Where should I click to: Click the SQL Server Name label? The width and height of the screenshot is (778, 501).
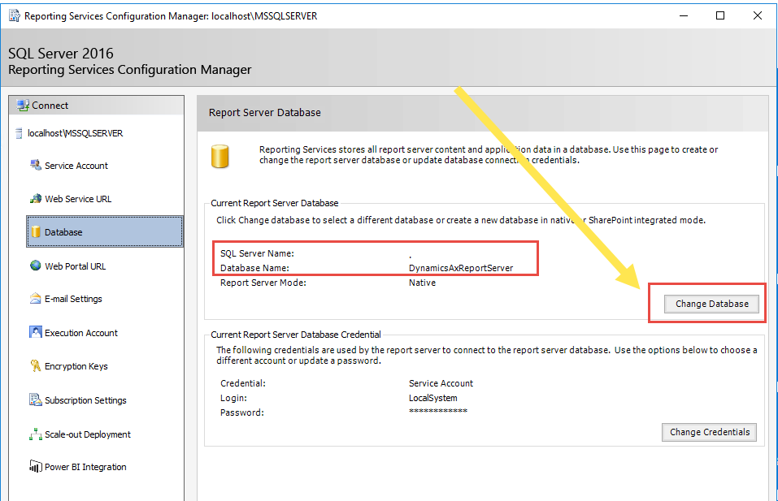[x=257, y=253]
